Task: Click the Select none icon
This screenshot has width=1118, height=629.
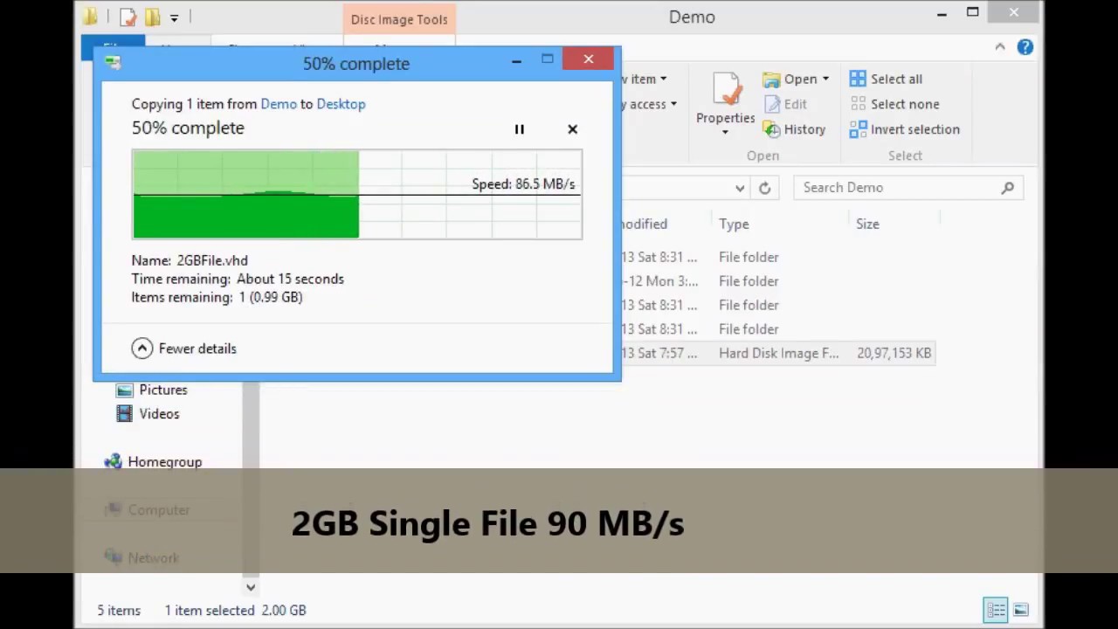Action: coord(858,104)
